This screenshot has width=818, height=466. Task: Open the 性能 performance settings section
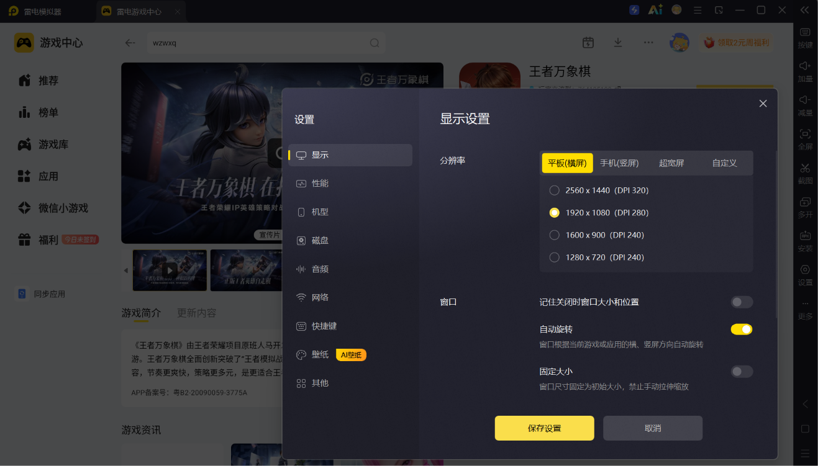[350, 184]
